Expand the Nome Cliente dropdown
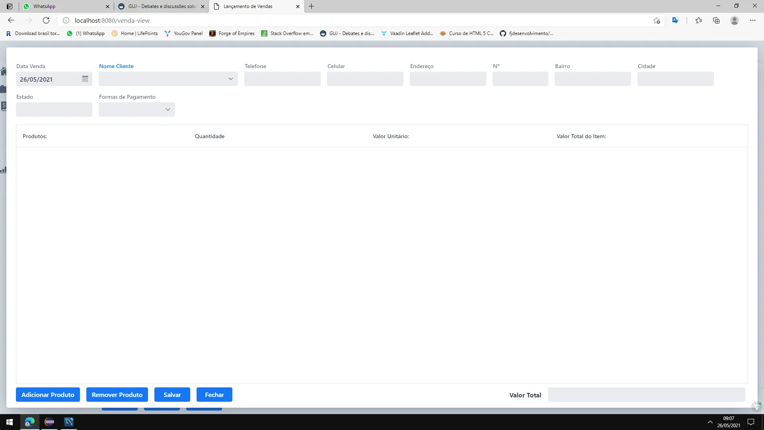The width and height of the screenshot is (764, 430). (230, 79)
